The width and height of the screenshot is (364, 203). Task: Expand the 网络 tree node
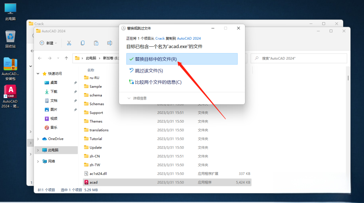click(x=38, y=161)
